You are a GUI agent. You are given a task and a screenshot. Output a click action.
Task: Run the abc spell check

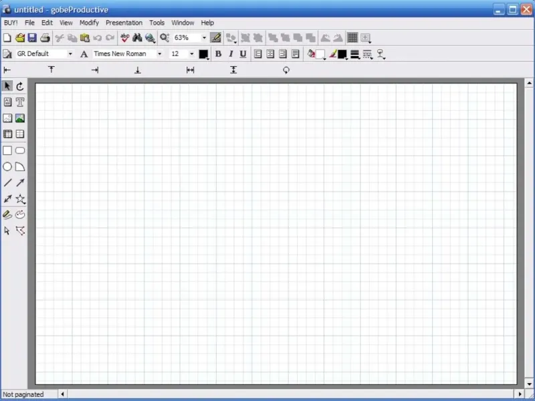tap(125, 37)
